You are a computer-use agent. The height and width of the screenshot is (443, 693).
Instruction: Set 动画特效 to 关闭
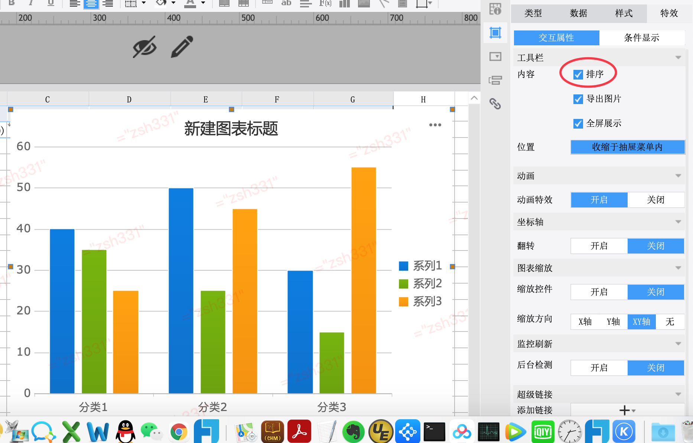click(x=656, y=200)
